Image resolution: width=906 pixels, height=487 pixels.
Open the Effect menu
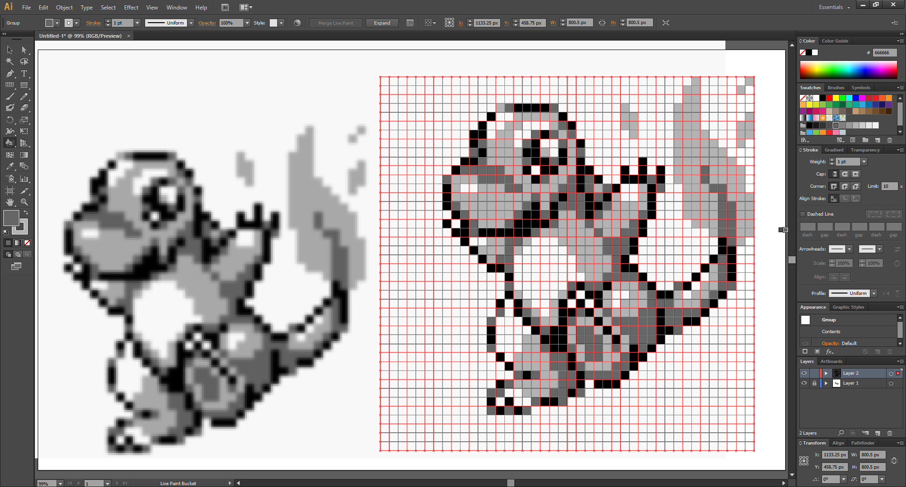coord(131,8)
